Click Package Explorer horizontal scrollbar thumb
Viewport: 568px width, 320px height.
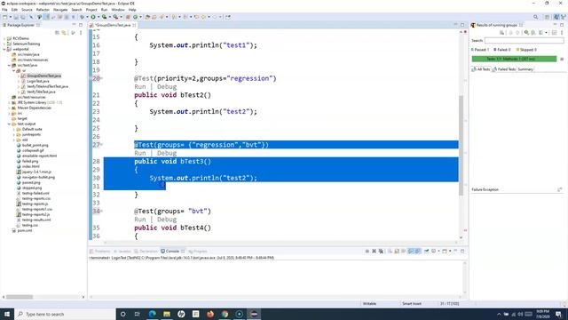click(20, 297)
